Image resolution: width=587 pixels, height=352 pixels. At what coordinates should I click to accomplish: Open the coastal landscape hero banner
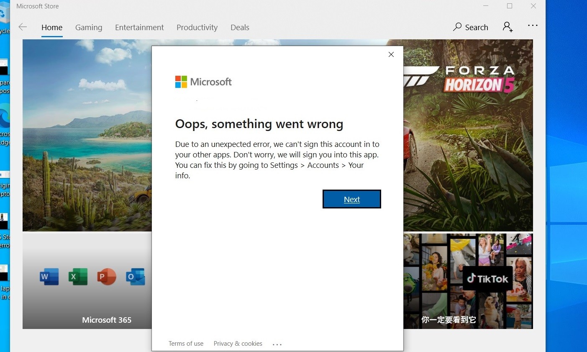(87, 135)
